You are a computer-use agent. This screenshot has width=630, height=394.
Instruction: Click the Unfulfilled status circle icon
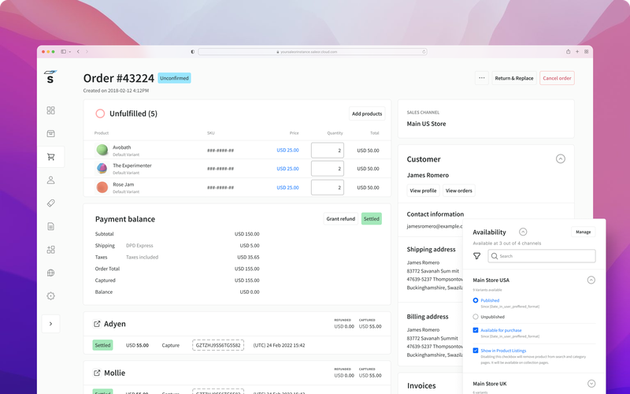(x=100, y=113)
